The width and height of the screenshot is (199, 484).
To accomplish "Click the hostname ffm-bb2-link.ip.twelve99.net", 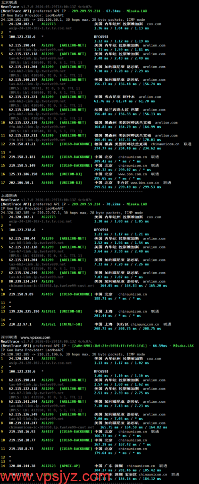I will pos(36,127).
